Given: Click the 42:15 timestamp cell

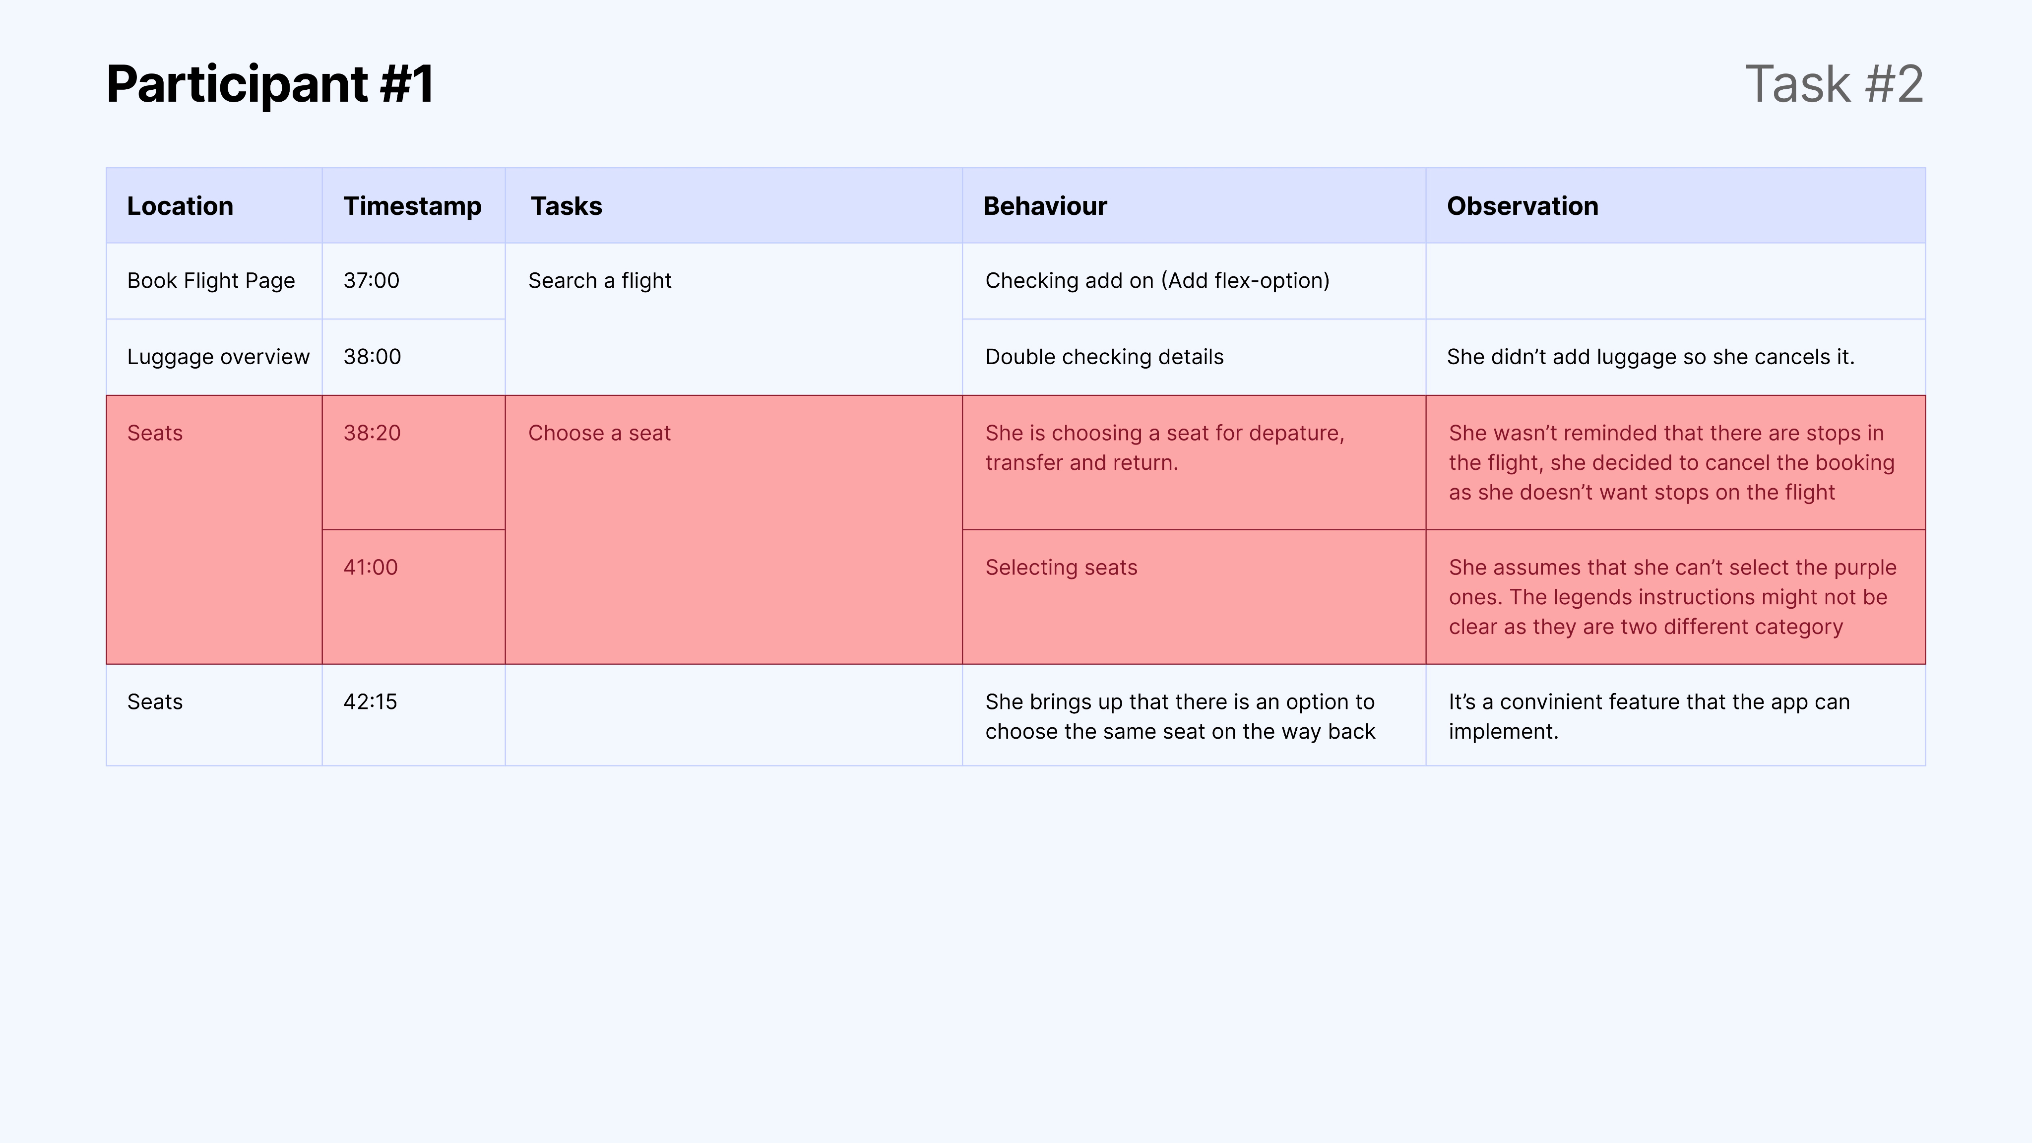Looking at the screenshot, I should (370, 702).
